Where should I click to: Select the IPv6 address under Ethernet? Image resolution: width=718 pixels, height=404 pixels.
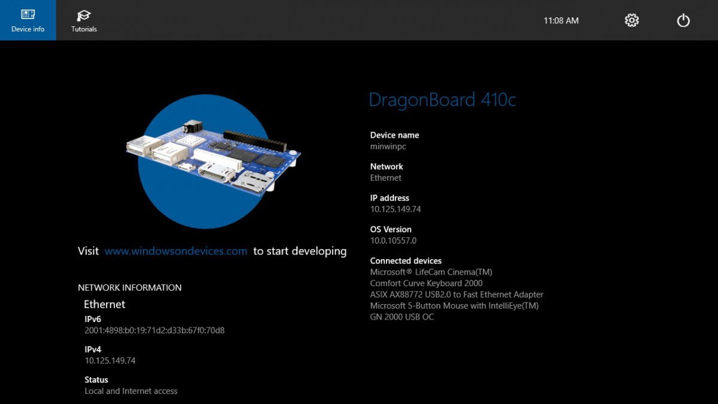(154, 330)
